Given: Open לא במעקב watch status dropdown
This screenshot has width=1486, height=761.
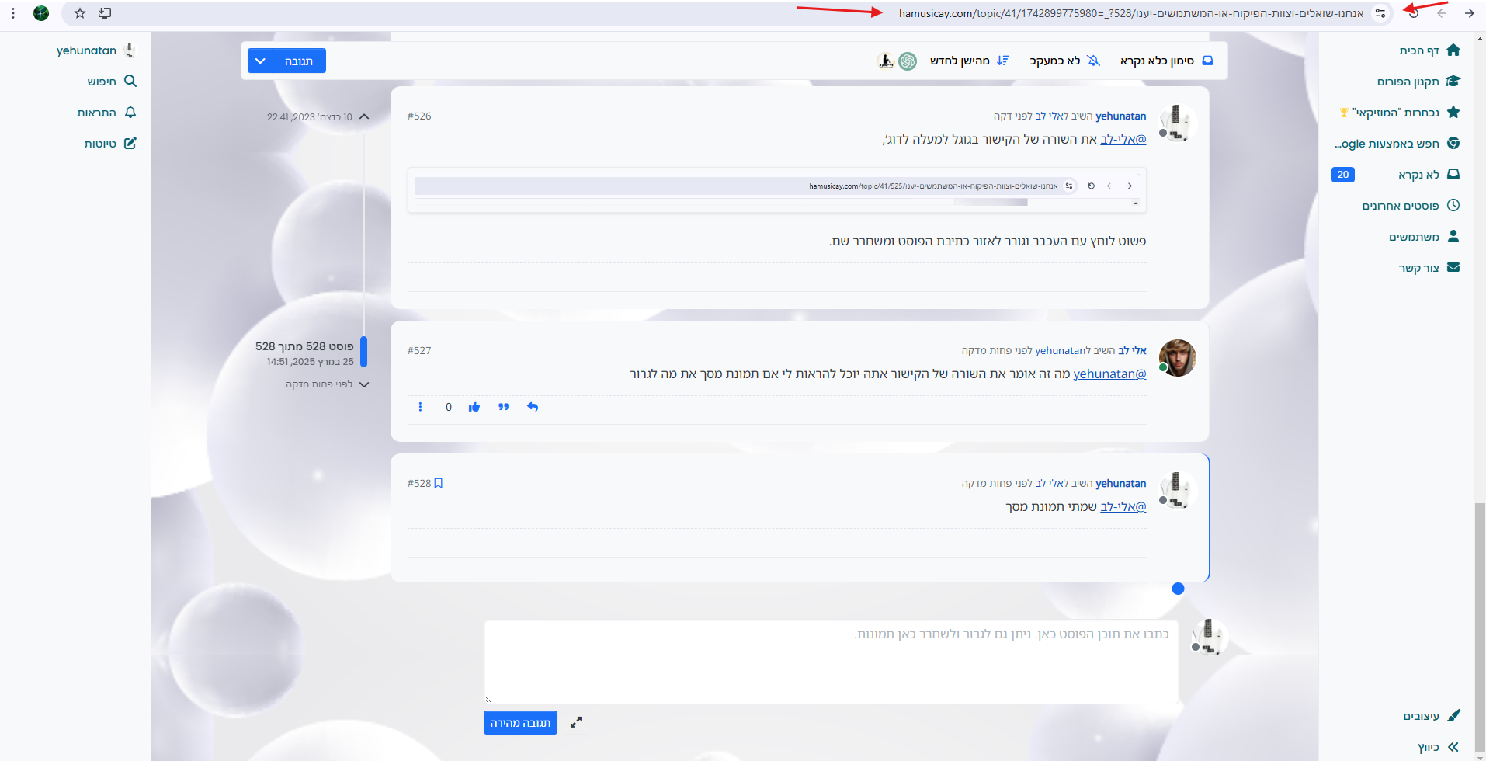Looking at the screenshot, I should (x=1064, y=61).
